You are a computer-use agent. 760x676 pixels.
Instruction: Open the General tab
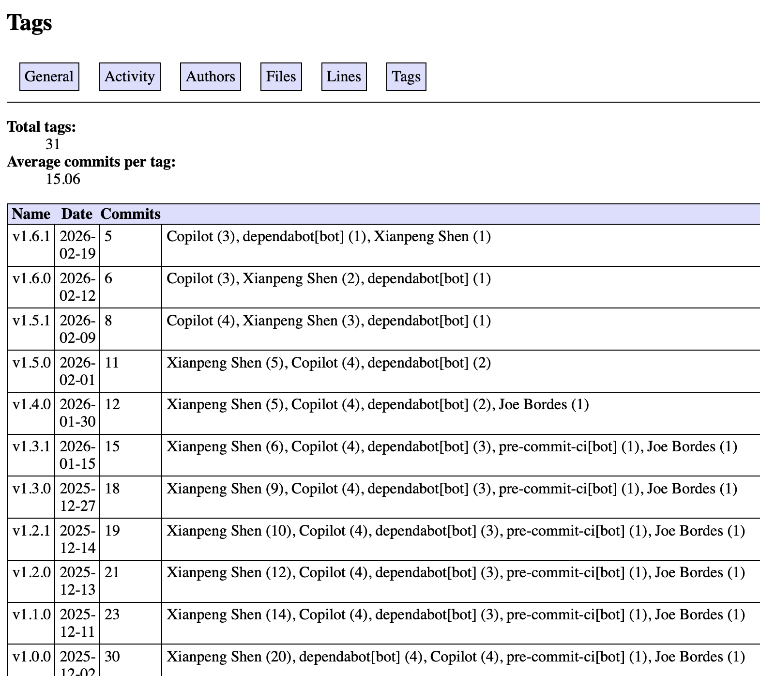(x=49, y=77)
